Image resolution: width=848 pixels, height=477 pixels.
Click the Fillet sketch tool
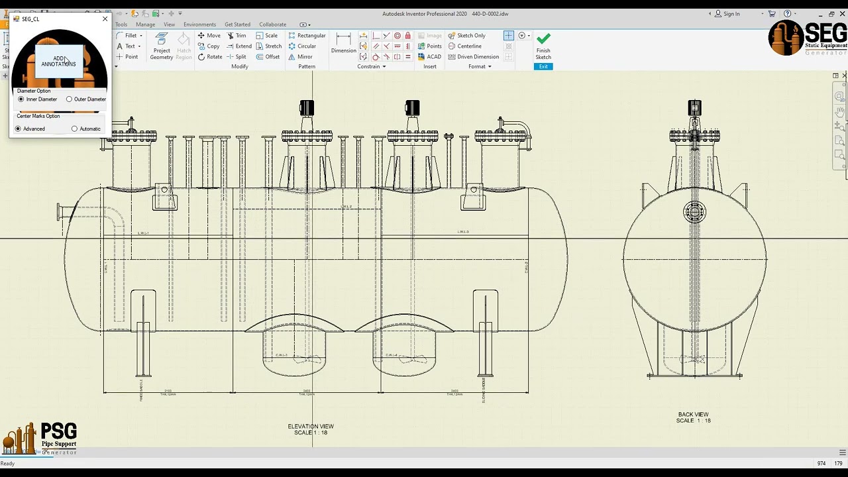tap(127, 36)
